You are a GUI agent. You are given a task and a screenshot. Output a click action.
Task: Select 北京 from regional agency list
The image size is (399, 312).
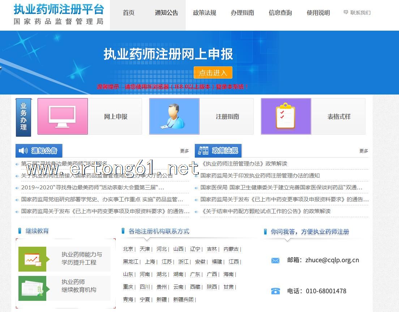(128, 249)
